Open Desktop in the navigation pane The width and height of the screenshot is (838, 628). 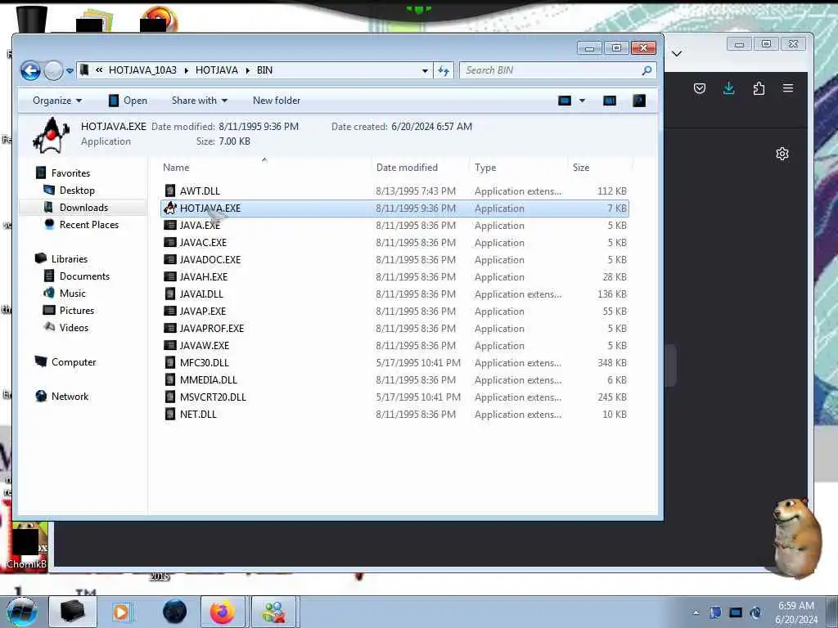click(x=77, y=190)
